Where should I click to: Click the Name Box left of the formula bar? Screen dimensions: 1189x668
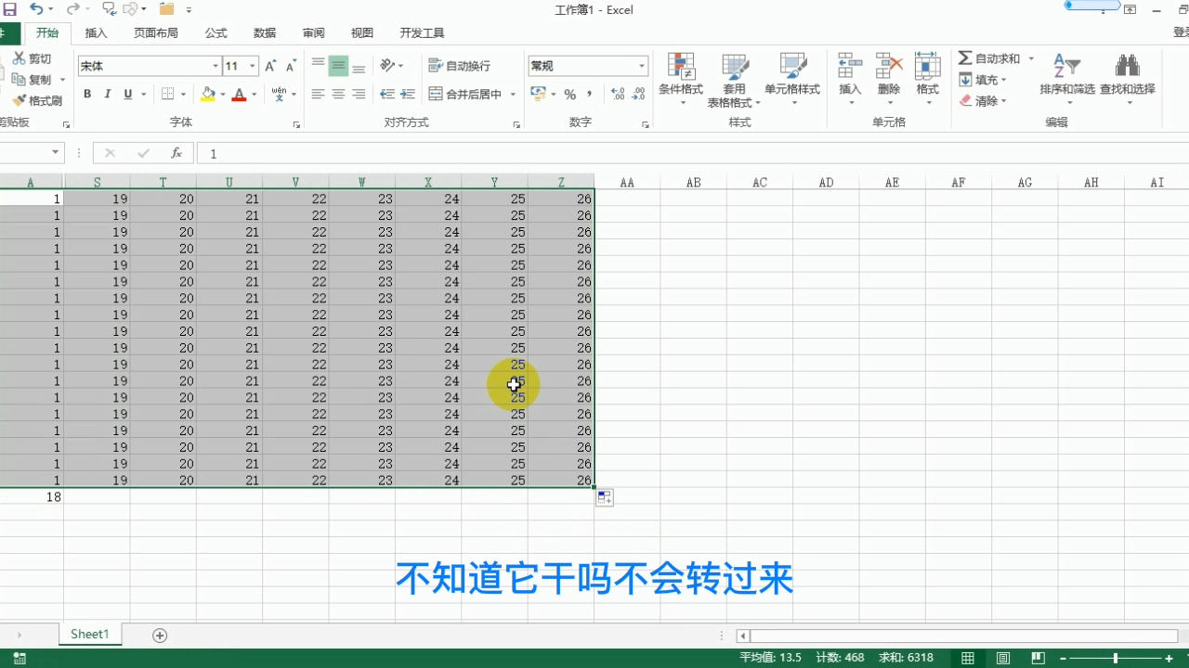click(x=28, y=153)
